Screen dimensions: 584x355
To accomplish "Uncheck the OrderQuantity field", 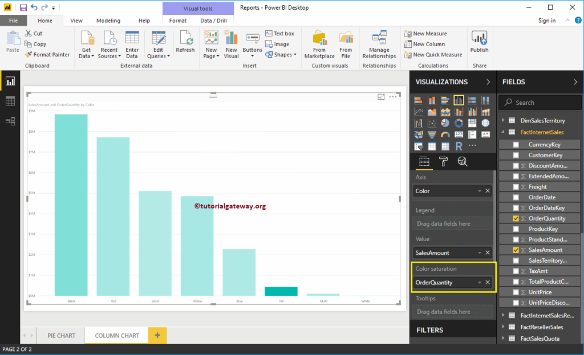I will click(516, 218).
